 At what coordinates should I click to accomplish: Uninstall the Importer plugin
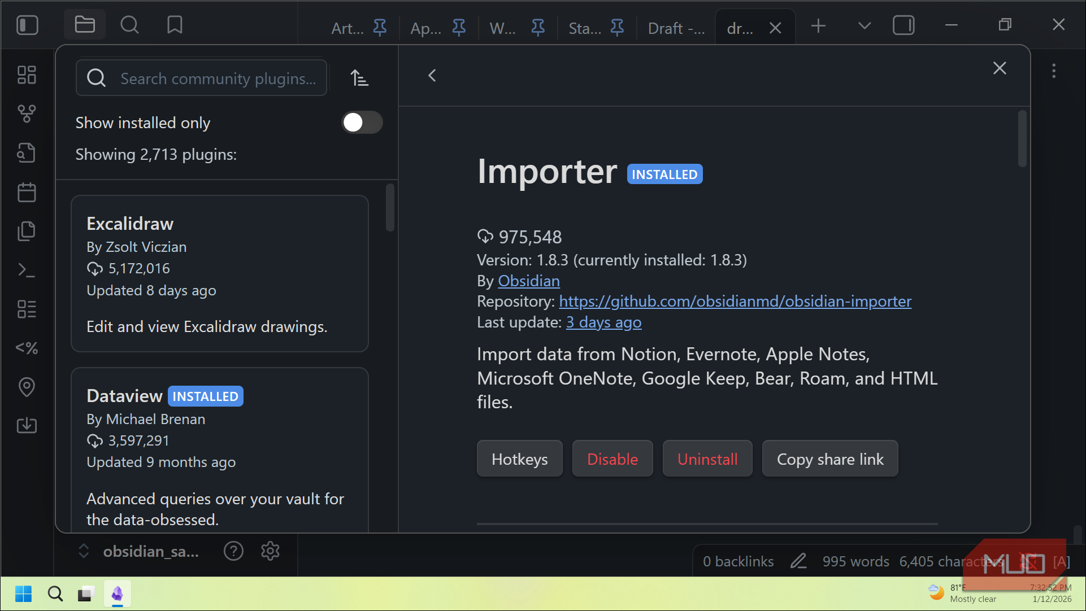point(707,459)
